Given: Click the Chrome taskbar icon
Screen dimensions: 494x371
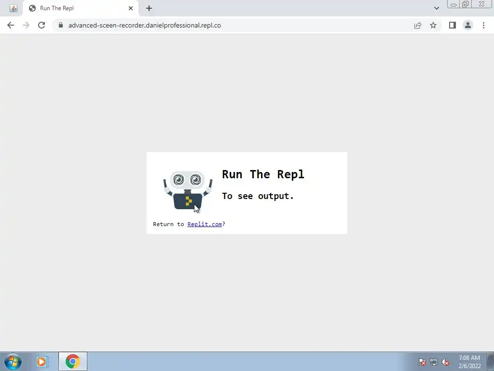Looking at the screenshot, I should click(x=73, y=361).
